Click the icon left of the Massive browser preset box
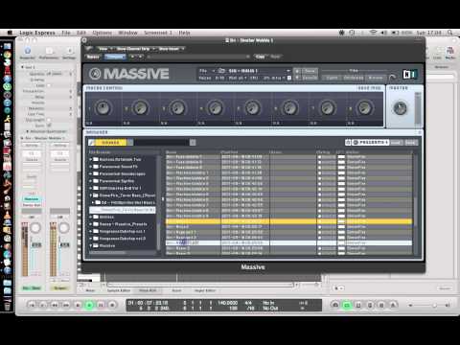The image size is (460, 345). 348,143
